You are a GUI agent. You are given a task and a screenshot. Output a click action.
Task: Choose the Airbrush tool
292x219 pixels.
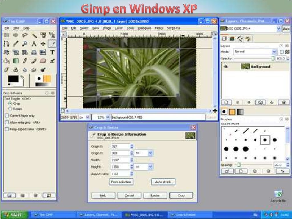click(x=52, y=61)
